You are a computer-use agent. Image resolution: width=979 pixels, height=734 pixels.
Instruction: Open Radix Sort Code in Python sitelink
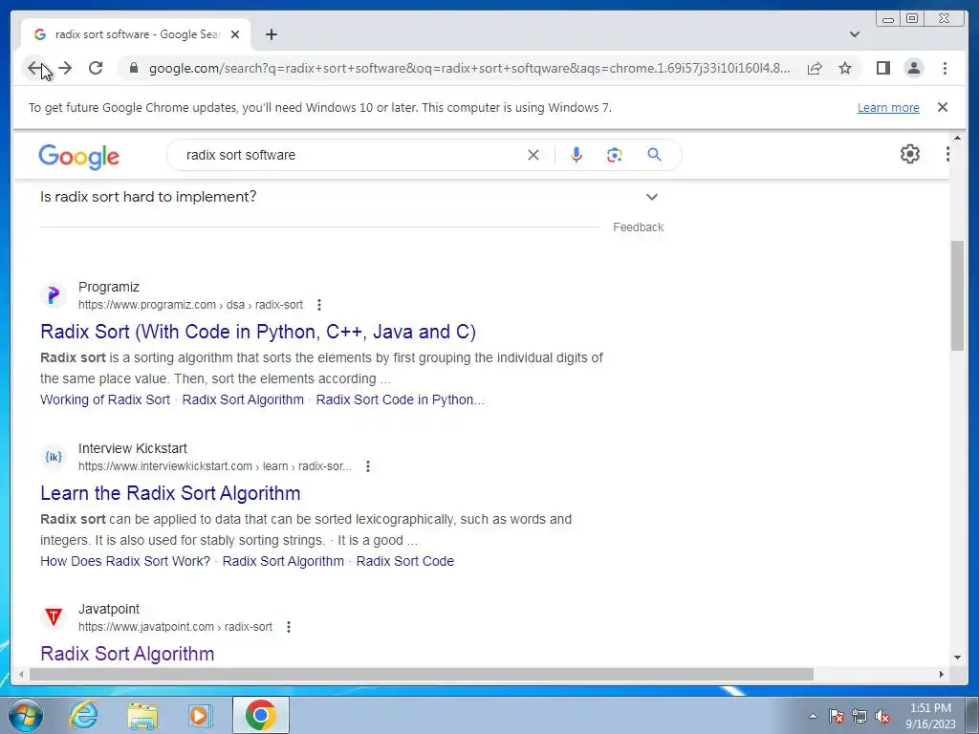pos(401,399)
